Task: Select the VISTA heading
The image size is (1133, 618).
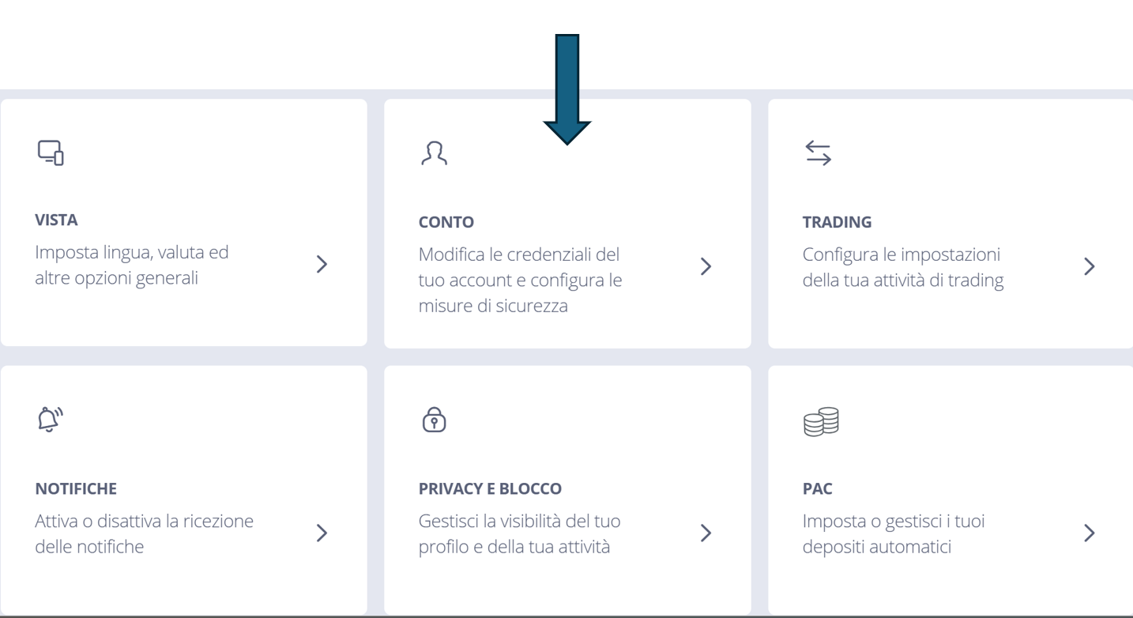Action: (56, 220)
